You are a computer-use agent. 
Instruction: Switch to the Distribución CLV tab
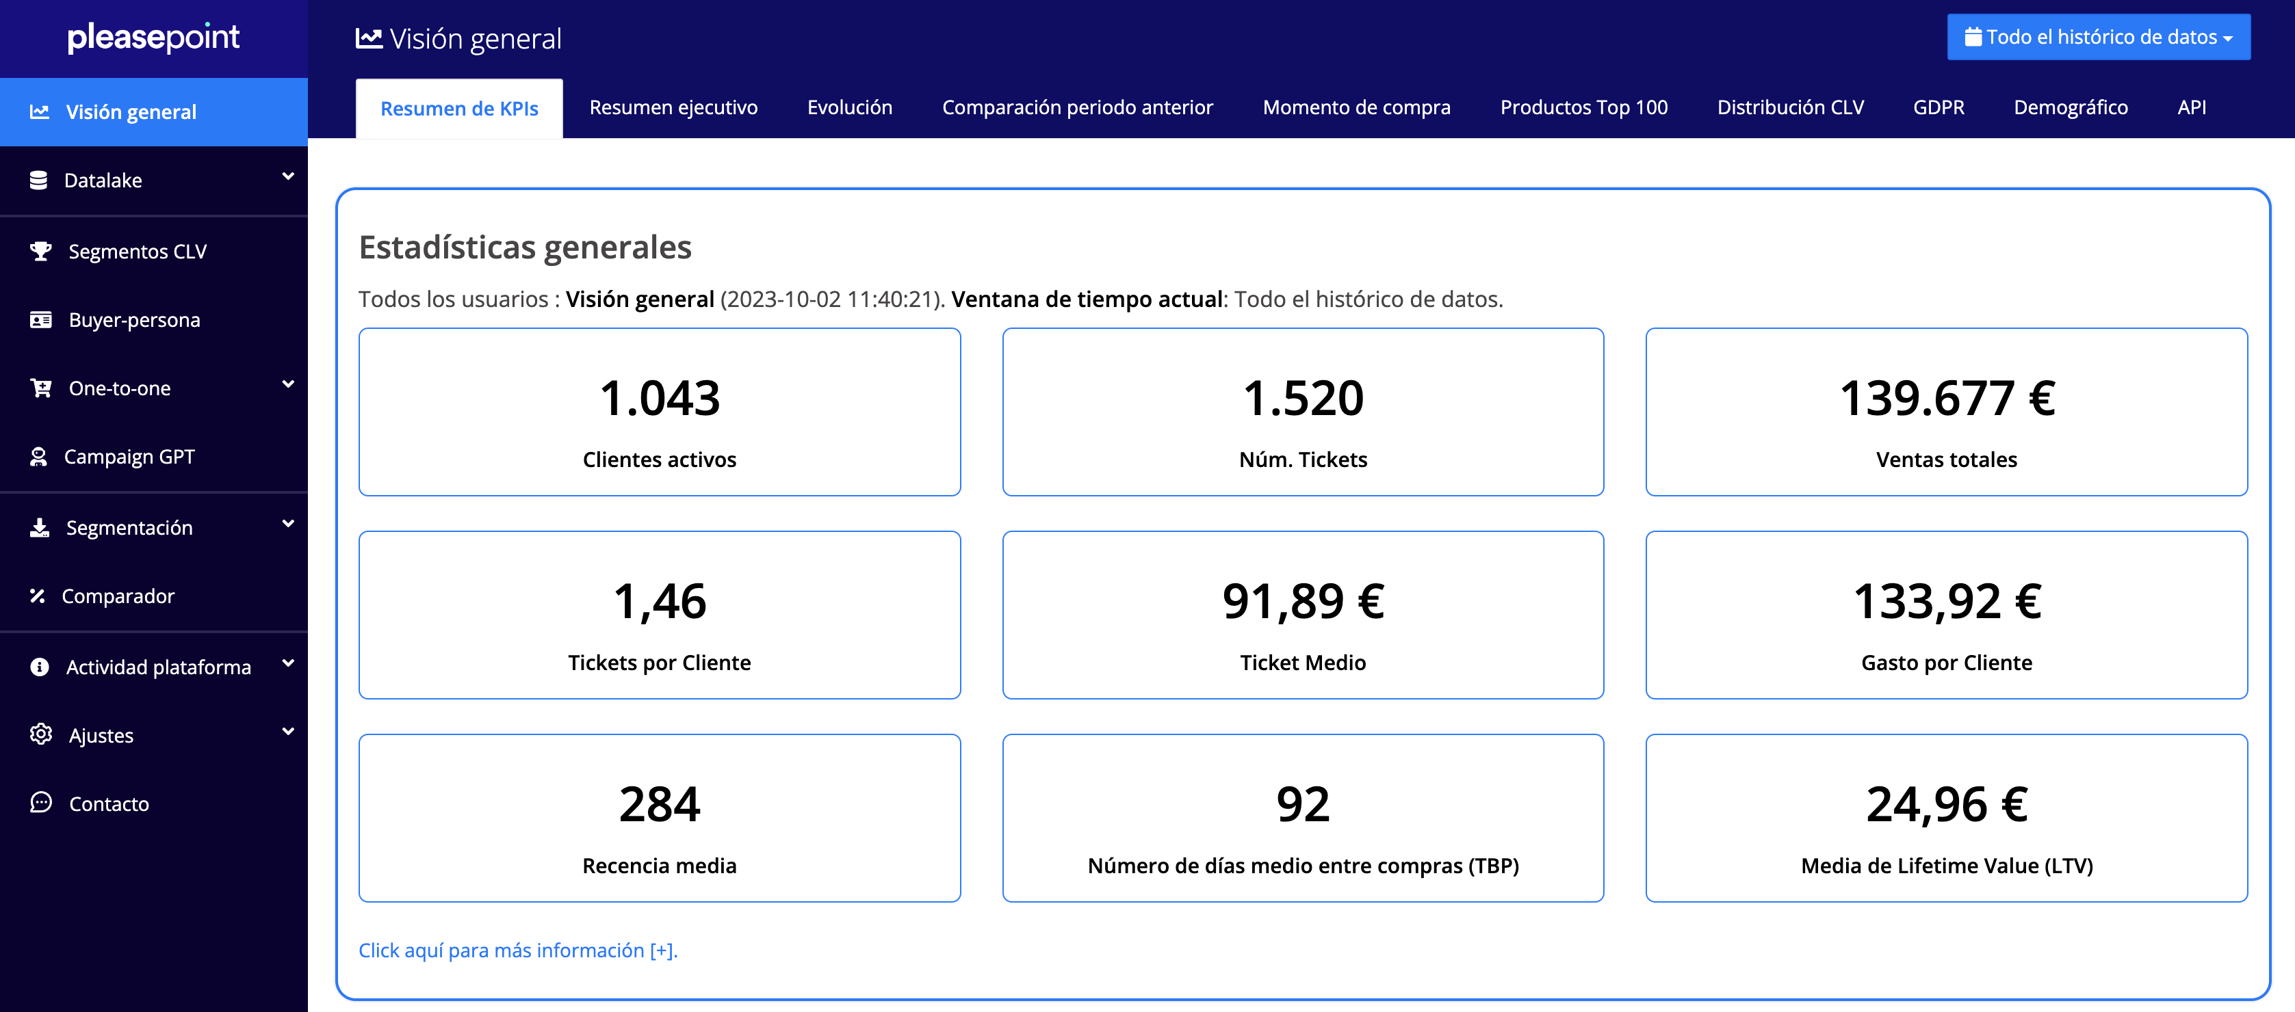pos(1790,108)
